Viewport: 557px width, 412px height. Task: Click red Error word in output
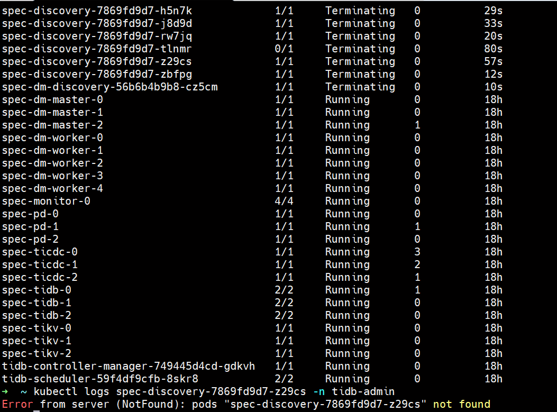click(x=17, y=405)
